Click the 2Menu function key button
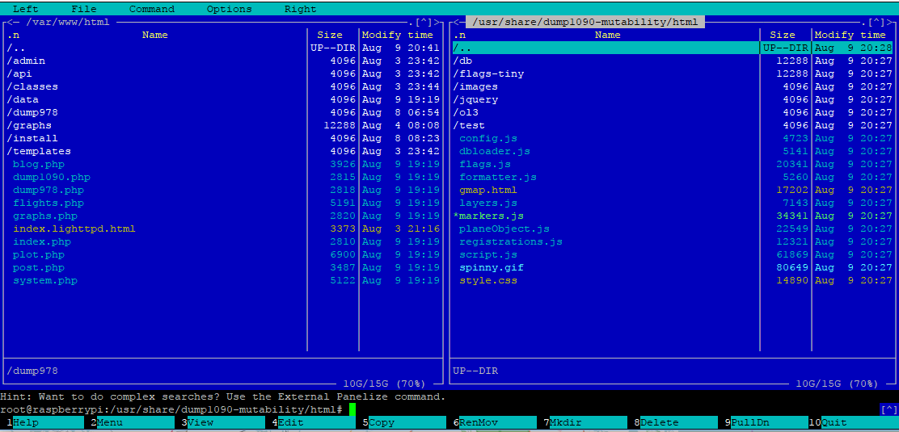 (x=132, y=422)
